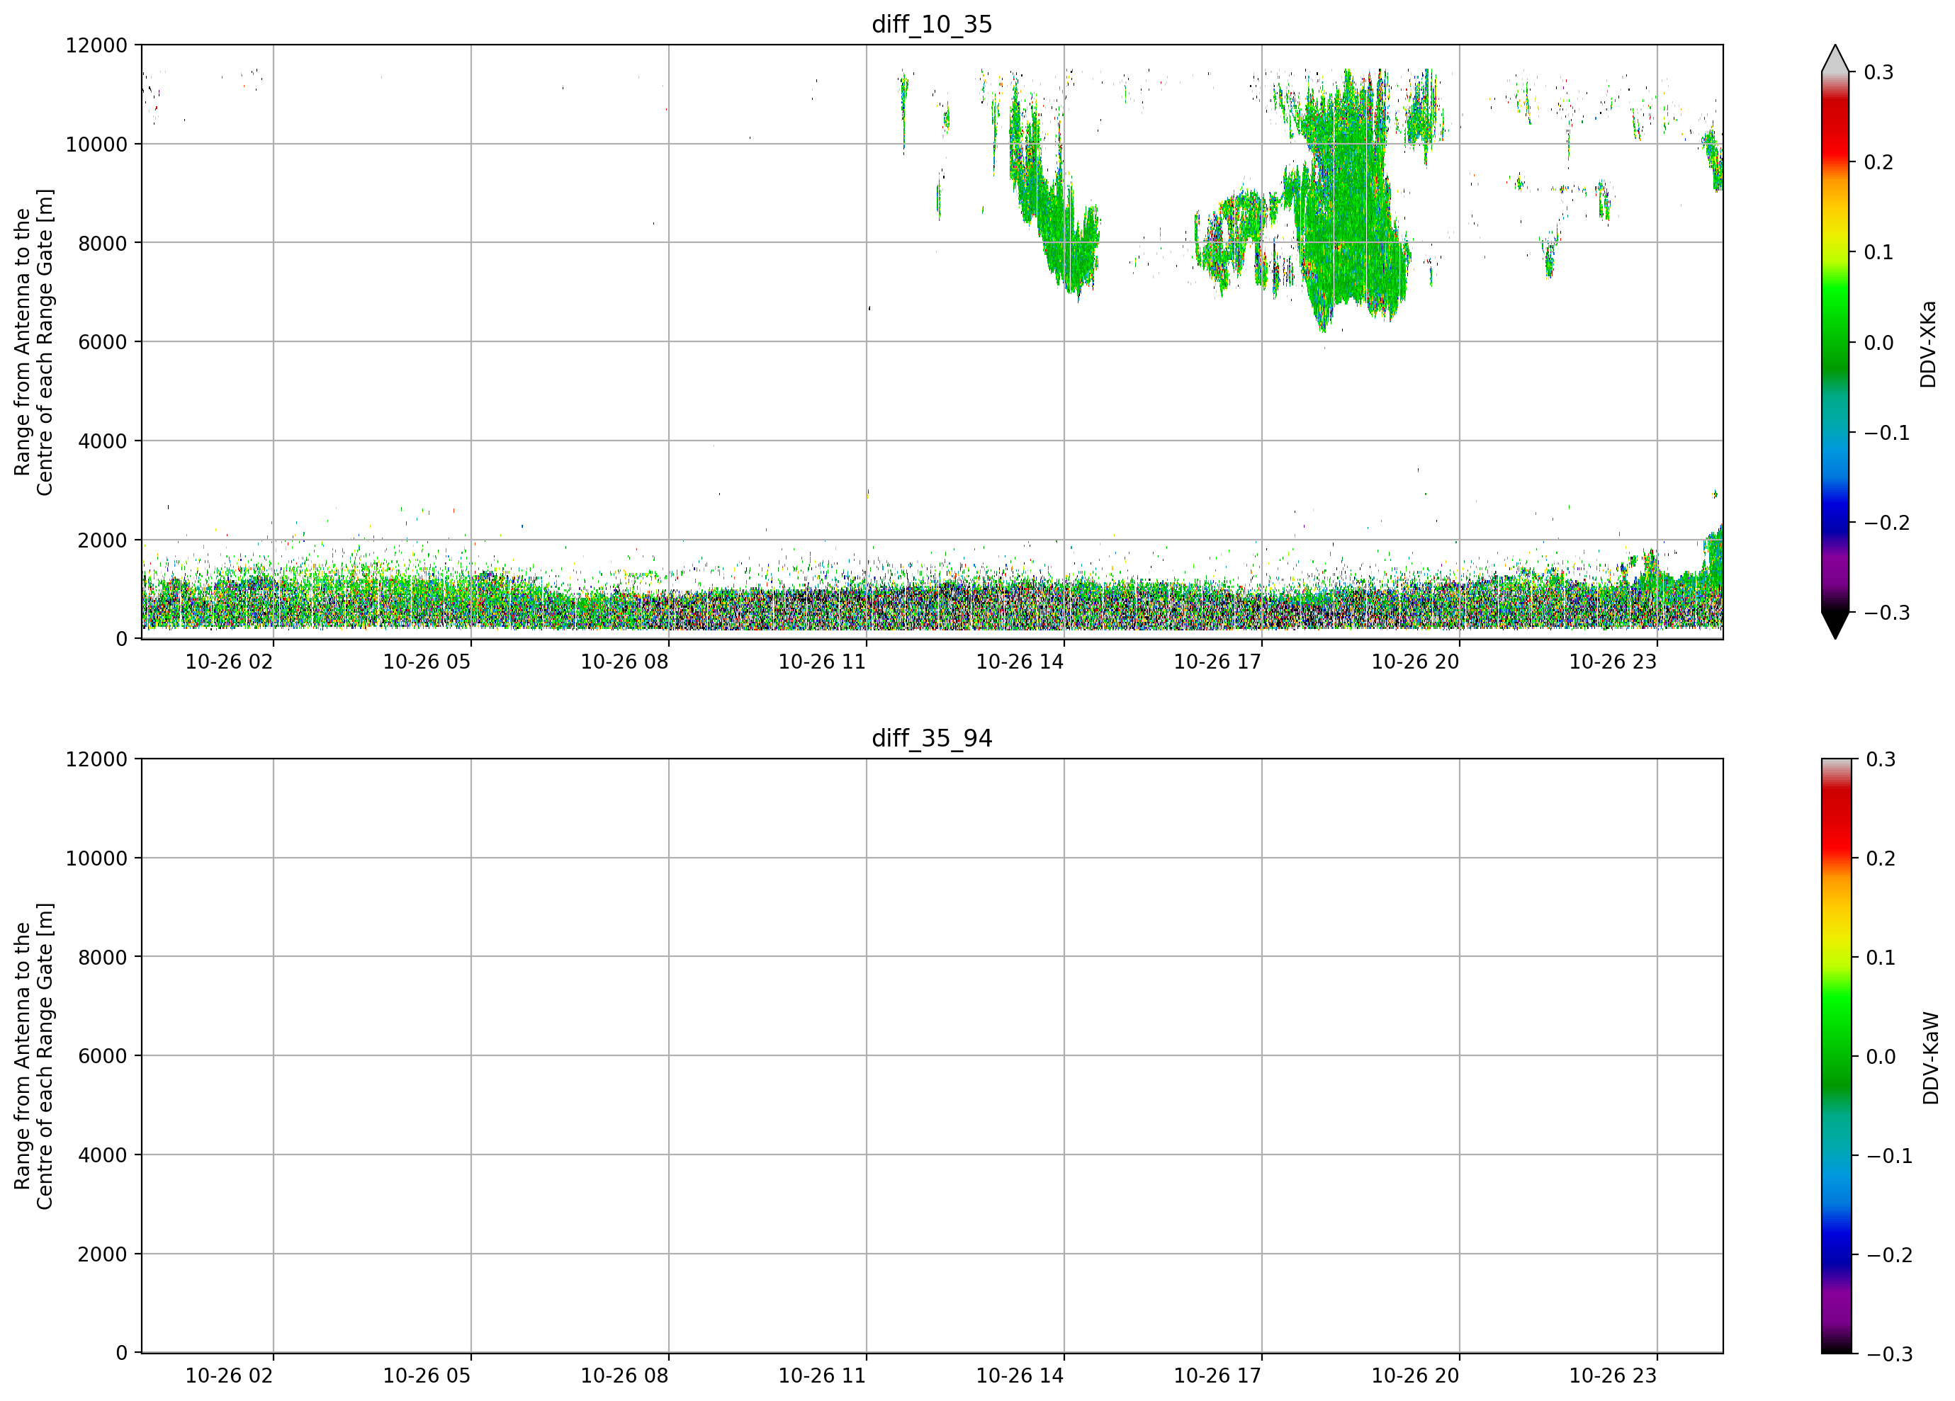Image resolution: width=1955 pixels, height=1401 pixels.
Task: Click the 10-26 17 x-tick under diff_10_35
Action: coord(1217,662)
